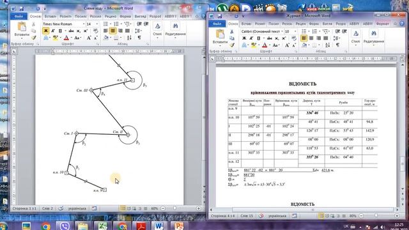Center text in the Журнал window
Screen dimensions: 409x230
pos(311,38)
